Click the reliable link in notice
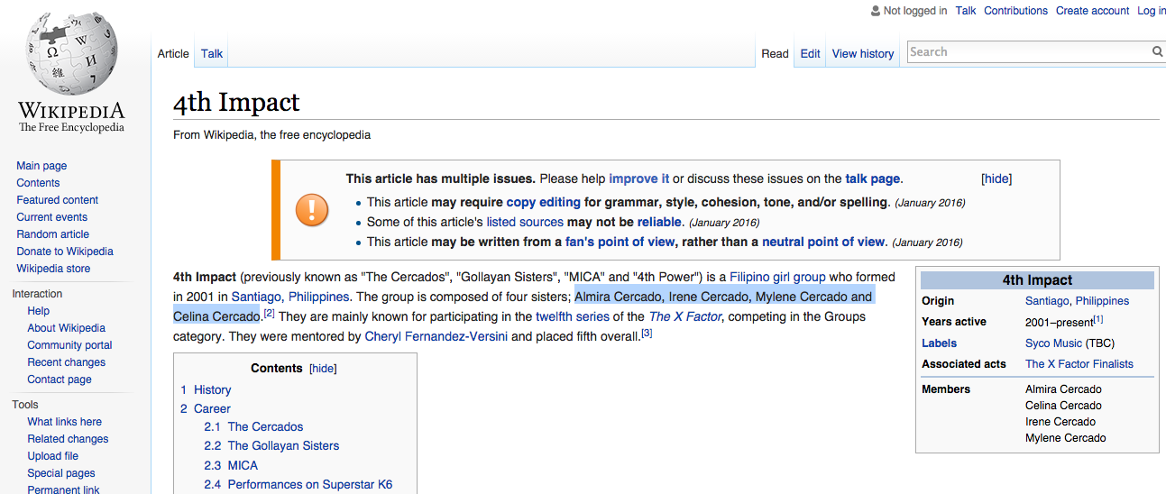The image size is (1166, 494). click(x=659, y=222)
